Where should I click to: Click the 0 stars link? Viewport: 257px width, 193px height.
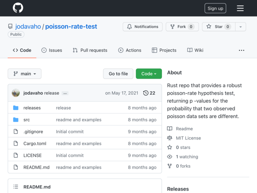183,148
